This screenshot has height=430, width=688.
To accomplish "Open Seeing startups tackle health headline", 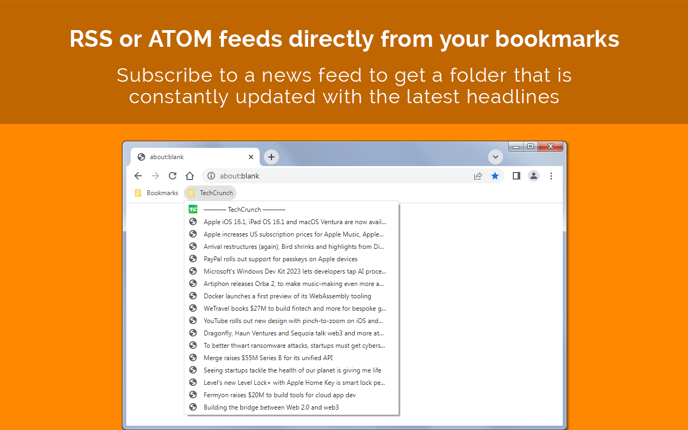I will (x=291, y=370).
